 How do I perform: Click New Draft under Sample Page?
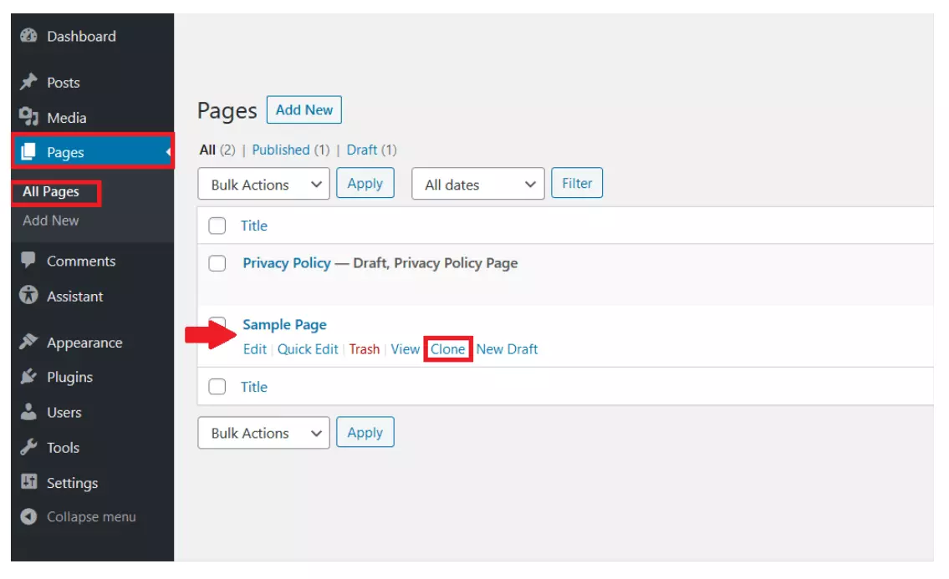[507, 349]
